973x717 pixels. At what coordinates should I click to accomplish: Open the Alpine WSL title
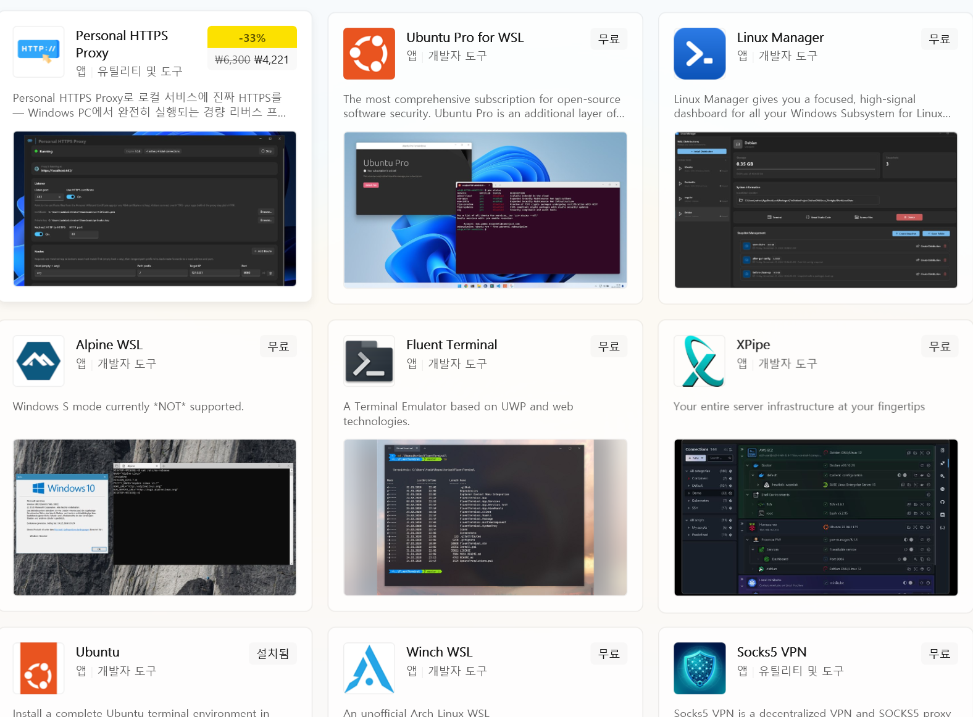109,345
